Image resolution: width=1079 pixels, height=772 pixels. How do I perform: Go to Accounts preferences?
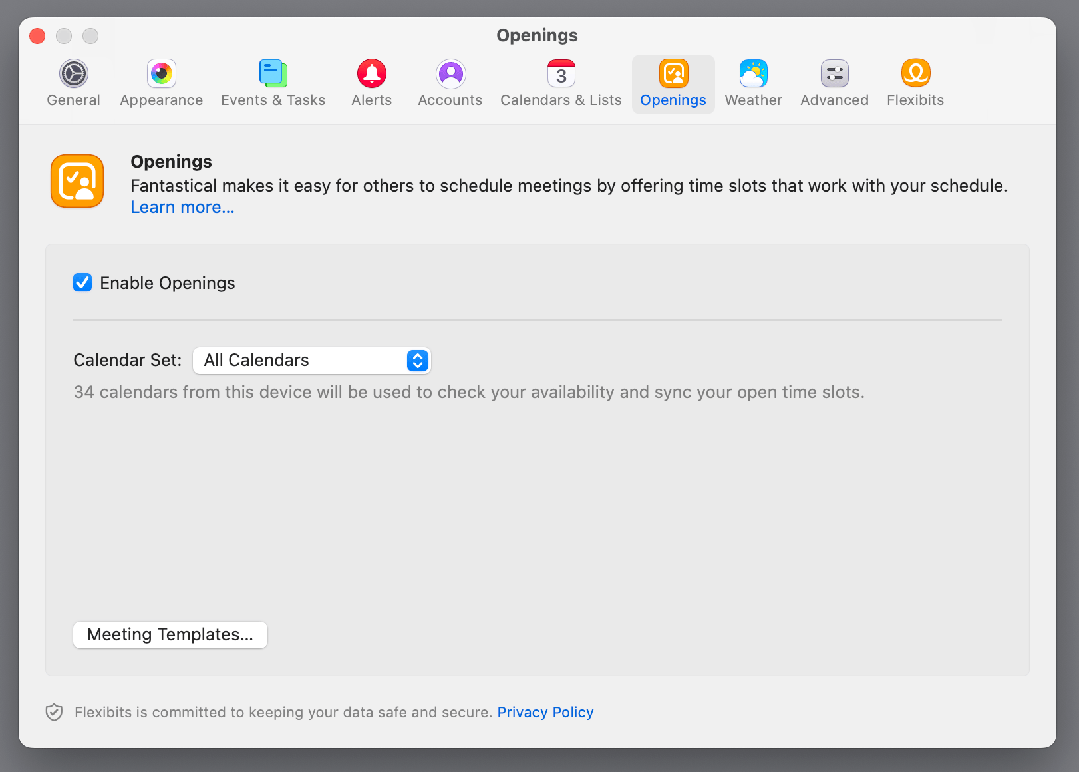click(450, 85)
